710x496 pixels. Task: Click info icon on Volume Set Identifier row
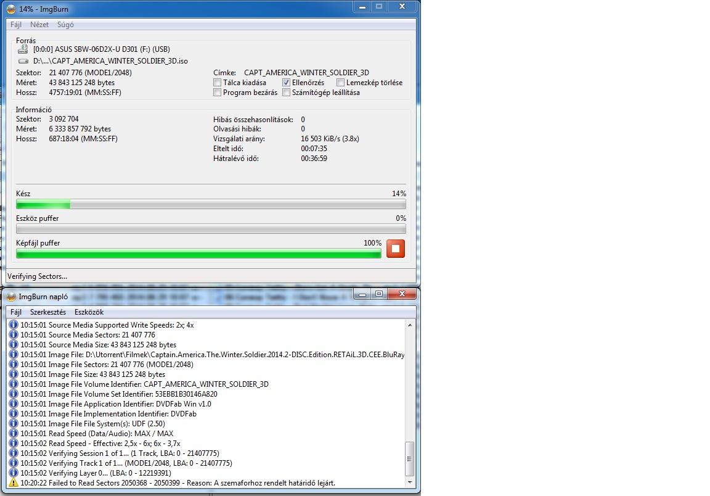point(13,394)
